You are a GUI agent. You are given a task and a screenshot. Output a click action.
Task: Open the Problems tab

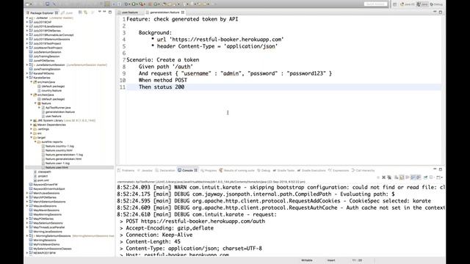(x=126, y=170)
